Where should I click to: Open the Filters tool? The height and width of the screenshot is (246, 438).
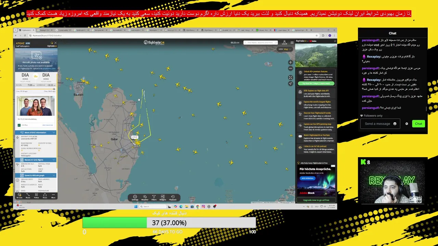pyautogui.click(x=154, y=198)
